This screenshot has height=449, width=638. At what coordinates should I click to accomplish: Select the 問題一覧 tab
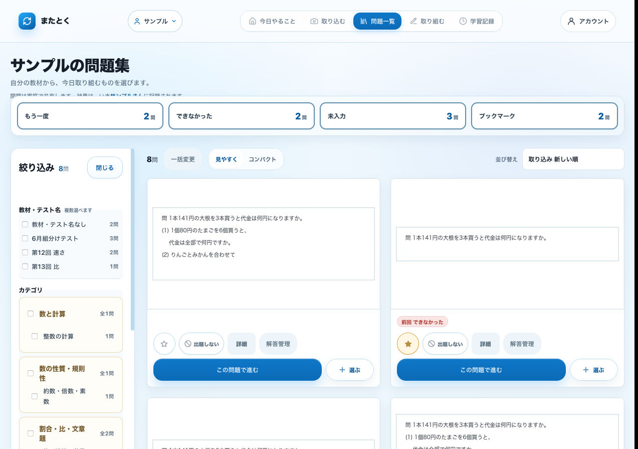pyautogui.click(x=377, y=21)
